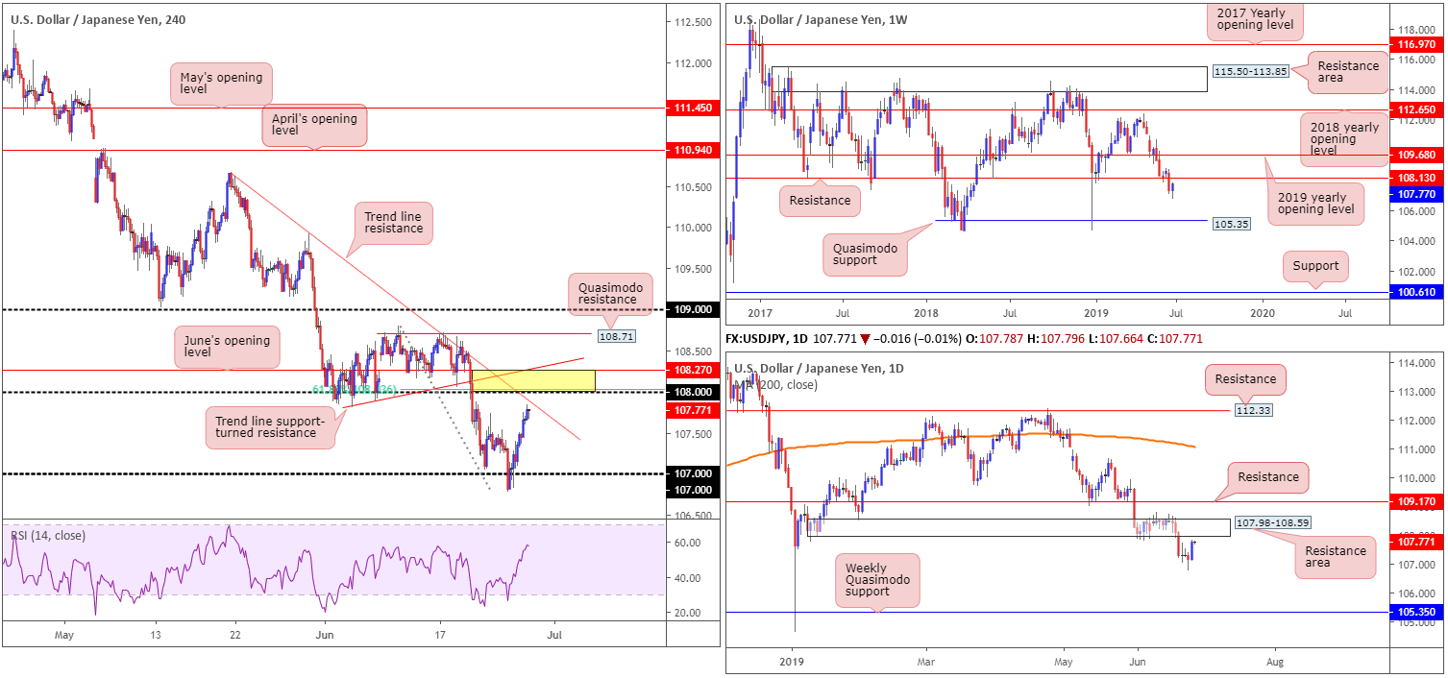Click the 'Quasimodo support' callout on weekly chart
Image resolution: width=1448 pixels, height=678 pixels.
pyautogui.click(x=864, y=255)
